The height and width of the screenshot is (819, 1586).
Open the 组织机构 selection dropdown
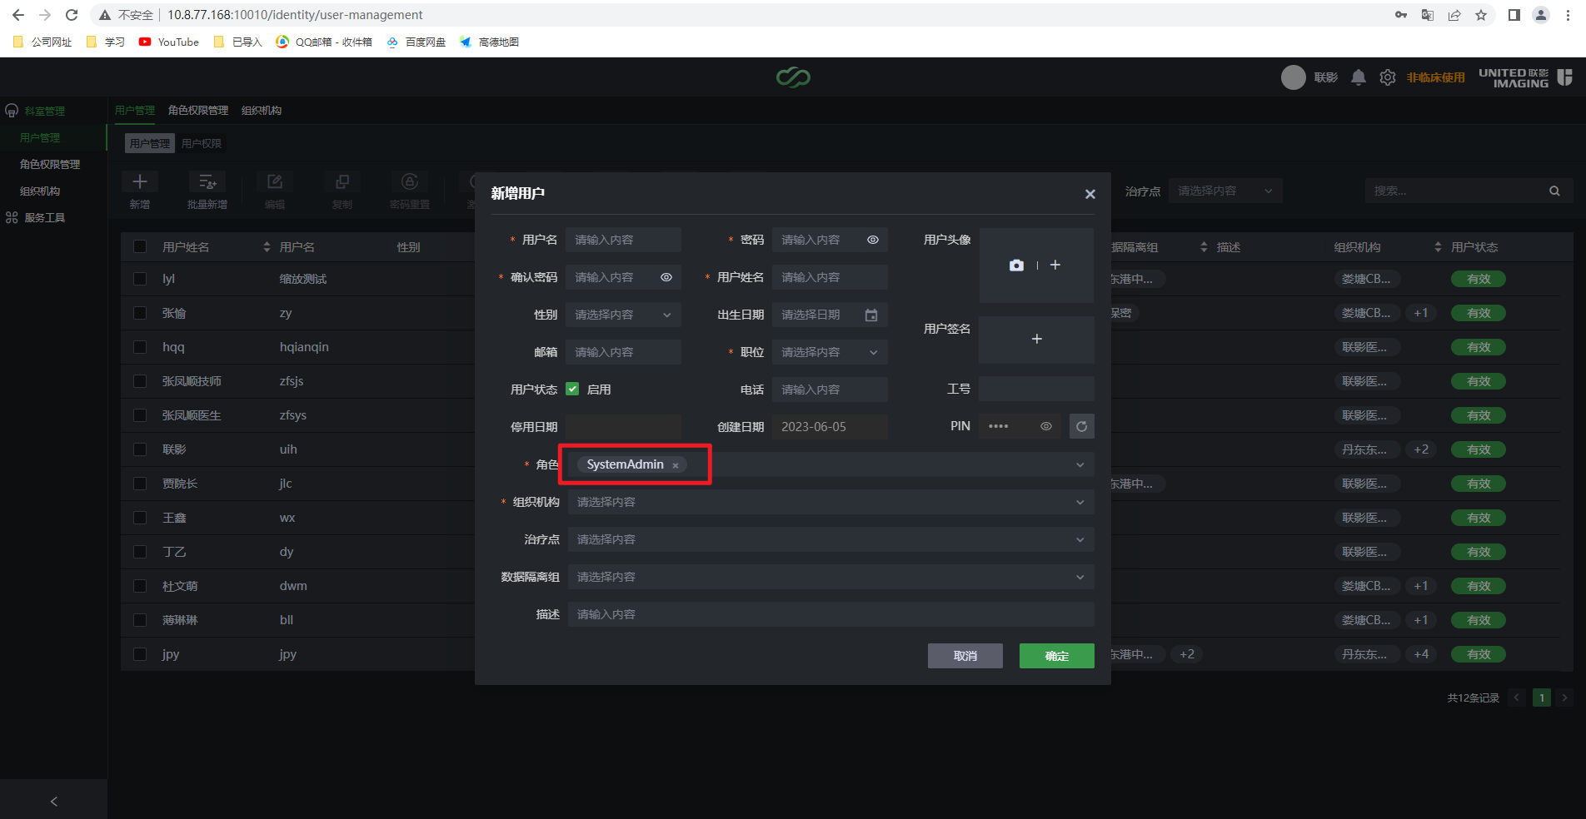[x=830, y=503]
